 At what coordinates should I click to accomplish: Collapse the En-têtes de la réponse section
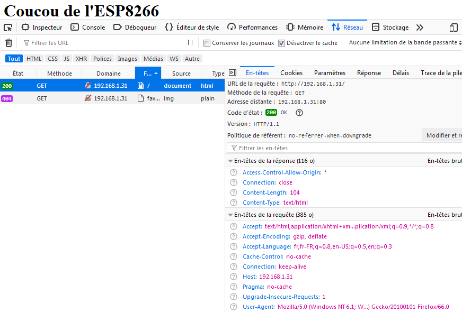(x=230, y=160)
